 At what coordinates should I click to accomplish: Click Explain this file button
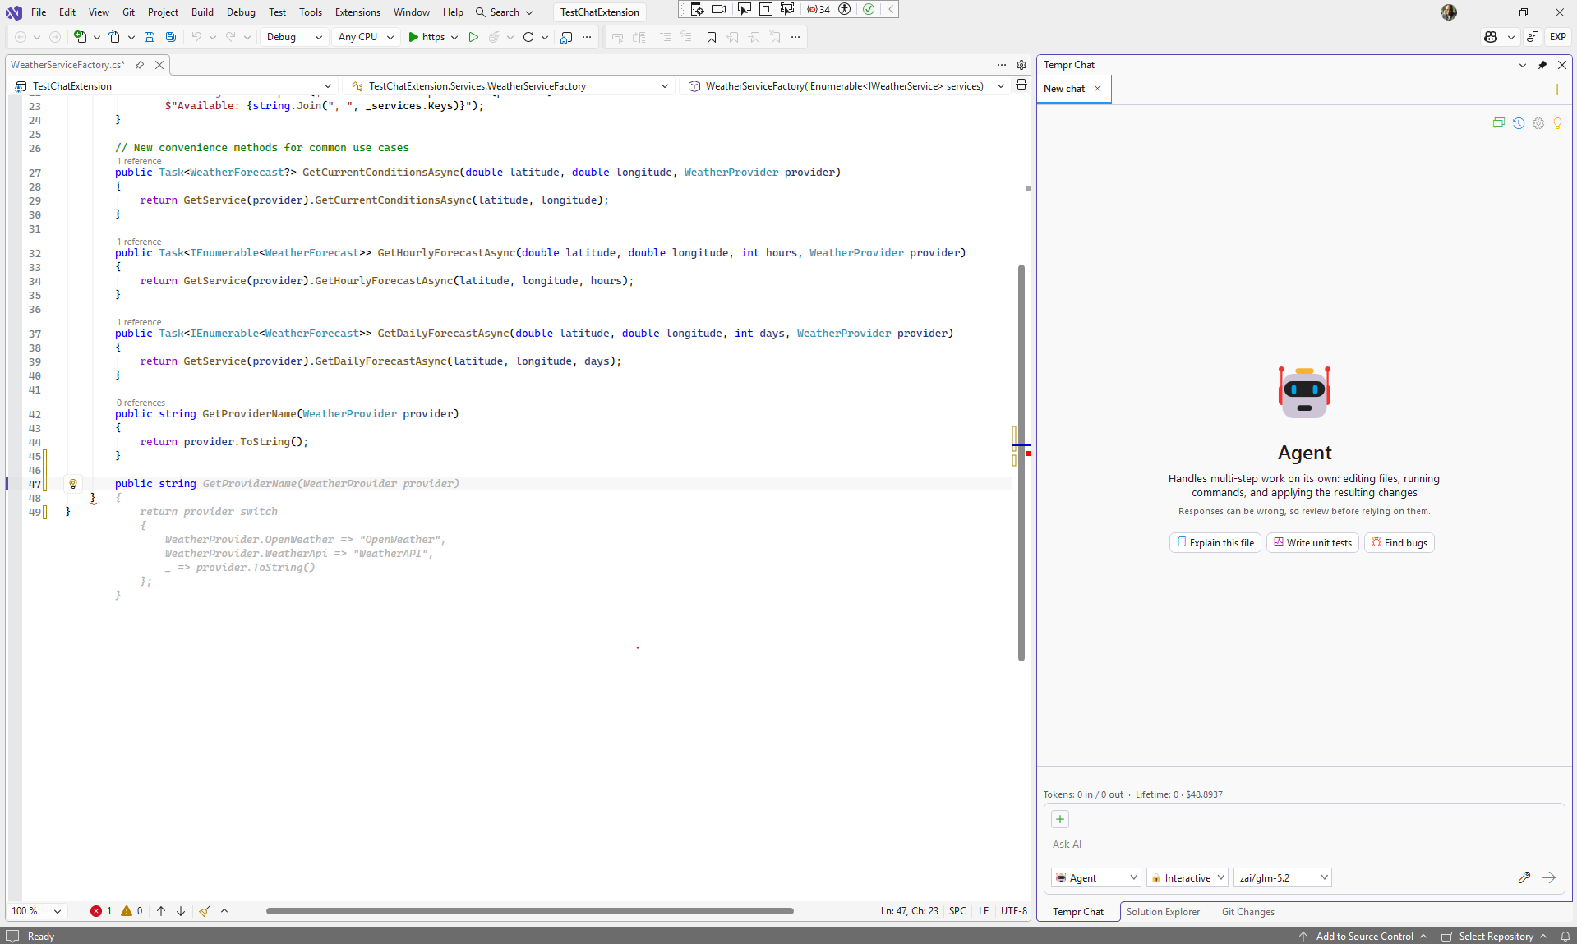tap(1215, 543)
